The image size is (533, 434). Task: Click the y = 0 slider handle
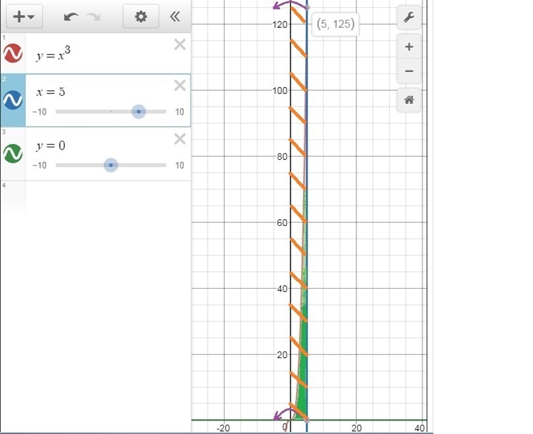pos(111,165)
